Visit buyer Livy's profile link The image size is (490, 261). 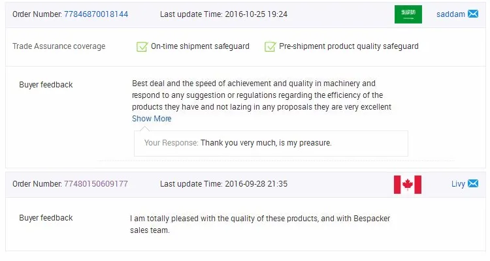pos(458,184)
